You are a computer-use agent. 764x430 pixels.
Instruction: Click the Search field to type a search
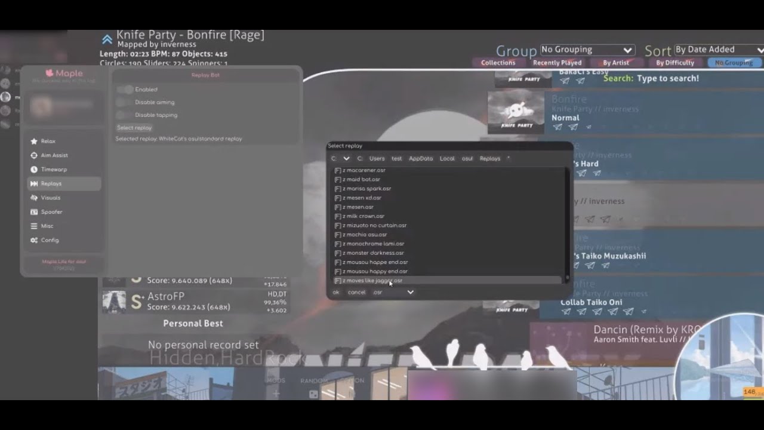tap(667, 78)
